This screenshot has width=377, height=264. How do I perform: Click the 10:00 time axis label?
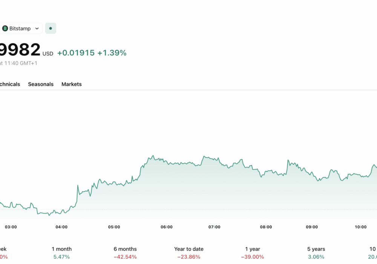[361, 227]
